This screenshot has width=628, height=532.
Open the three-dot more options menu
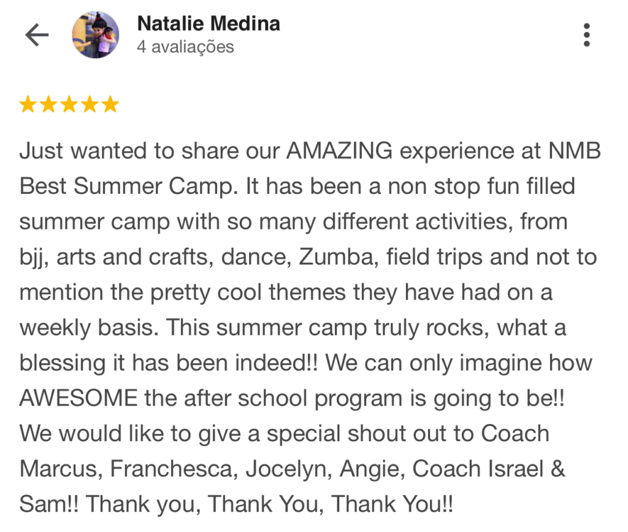[x=587, y=35]
